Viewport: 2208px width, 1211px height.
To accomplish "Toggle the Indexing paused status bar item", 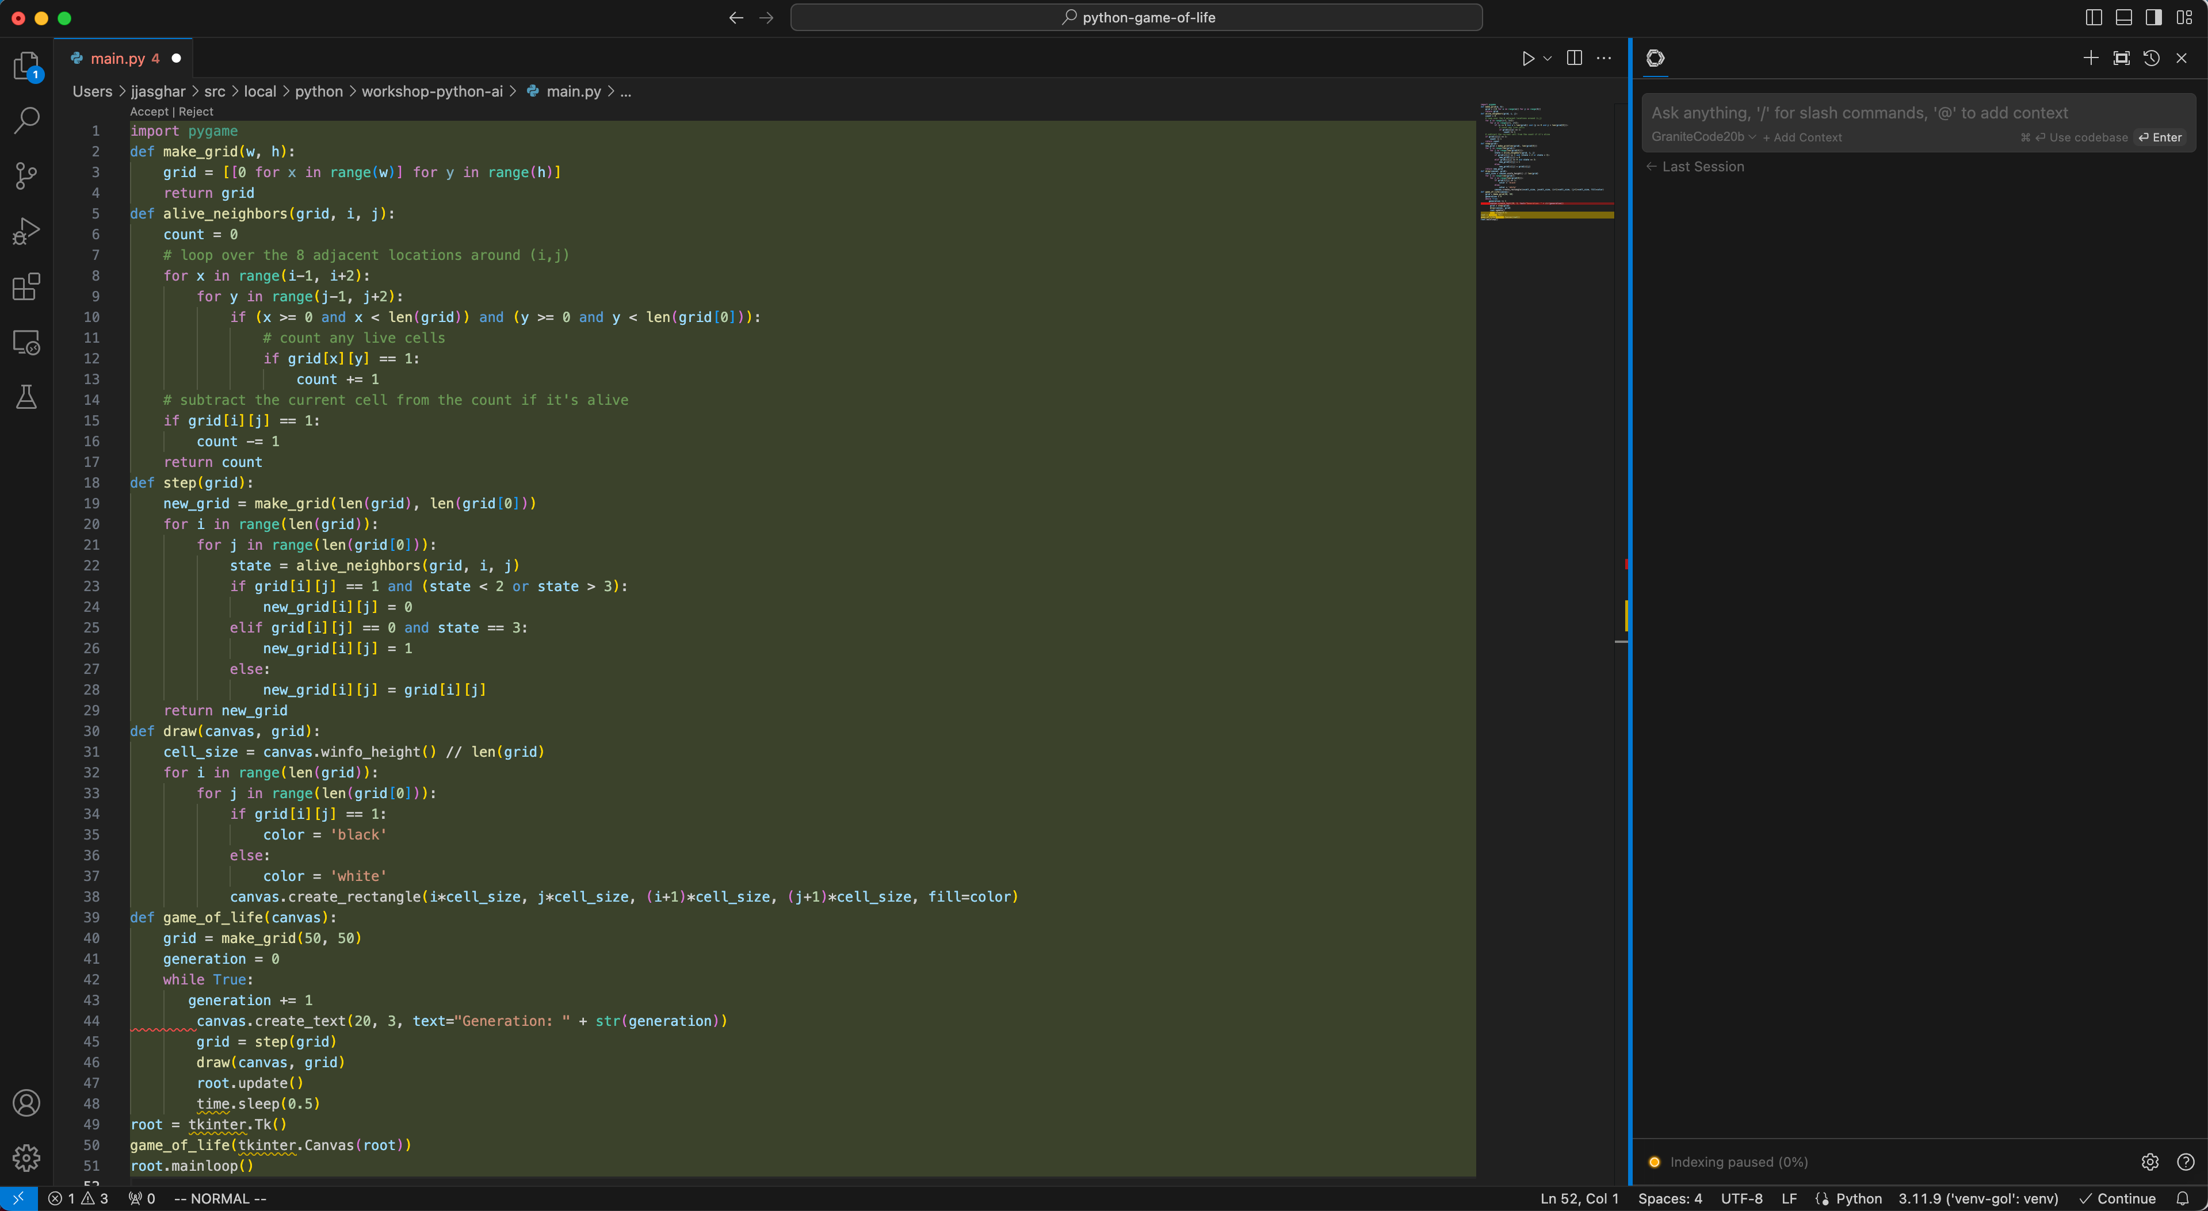I will [1731, 1162].
